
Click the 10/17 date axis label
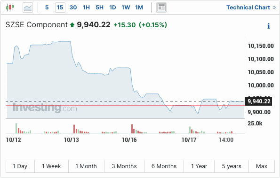[x=189, y=140]
